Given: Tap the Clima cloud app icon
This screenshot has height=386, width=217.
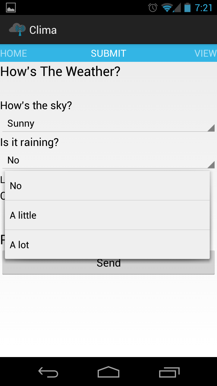Looking at the screenshot, I should [x=17, y=30].
